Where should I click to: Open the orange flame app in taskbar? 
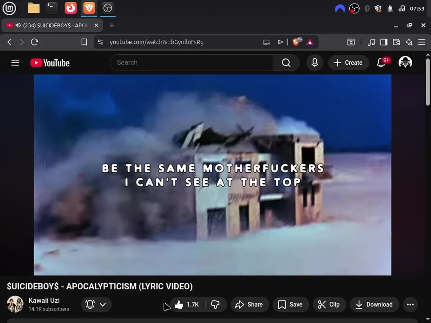tap(70, 8)
